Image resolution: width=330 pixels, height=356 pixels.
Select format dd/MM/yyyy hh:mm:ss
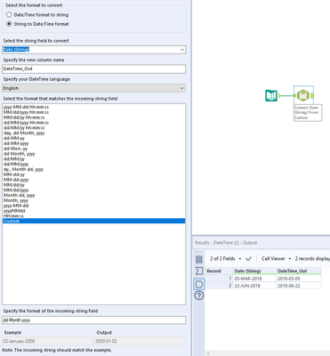pos(93,123)
